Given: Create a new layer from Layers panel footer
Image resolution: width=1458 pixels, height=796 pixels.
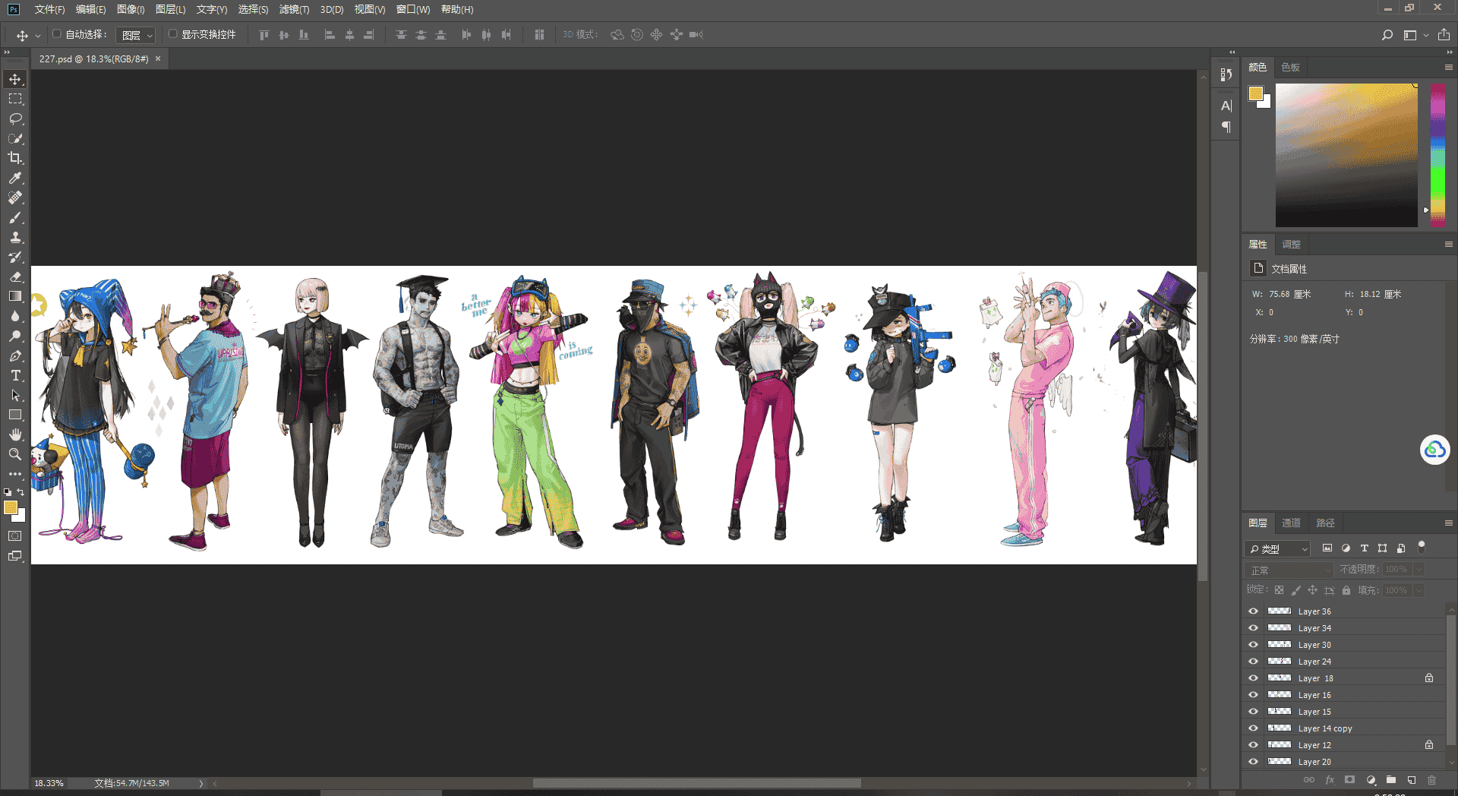Looking at the screenshot, I should [1411, 780].
